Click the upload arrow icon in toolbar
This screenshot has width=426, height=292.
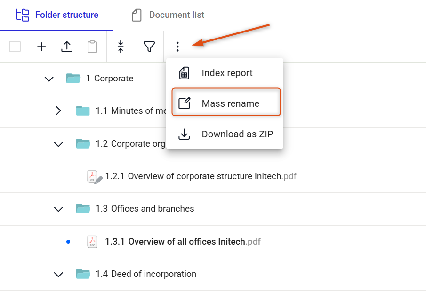point(67,47)
